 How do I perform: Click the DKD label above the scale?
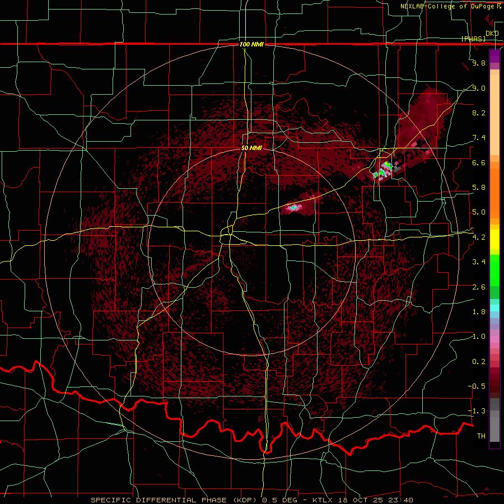coord(492,34)
